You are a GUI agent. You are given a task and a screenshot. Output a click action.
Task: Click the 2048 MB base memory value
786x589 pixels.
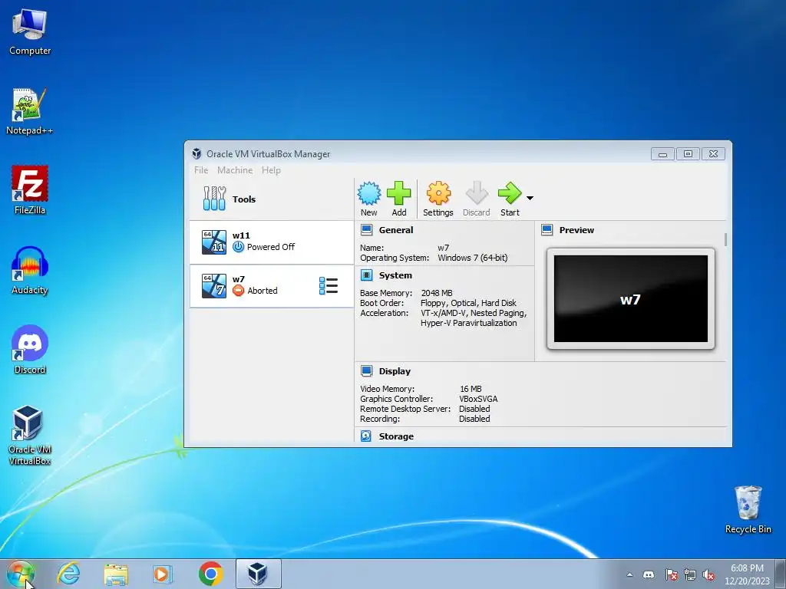point(437,293)
